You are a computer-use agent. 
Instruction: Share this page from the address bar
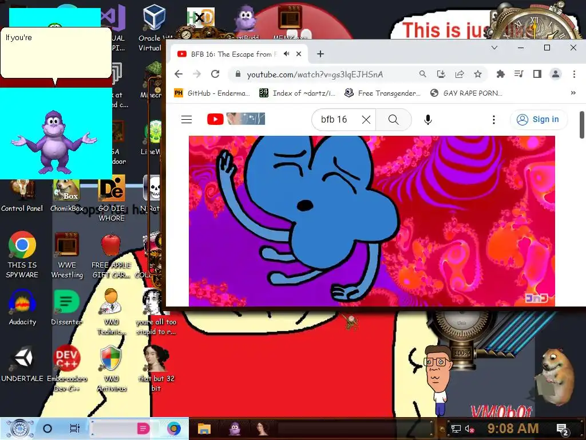click(460, 74)
